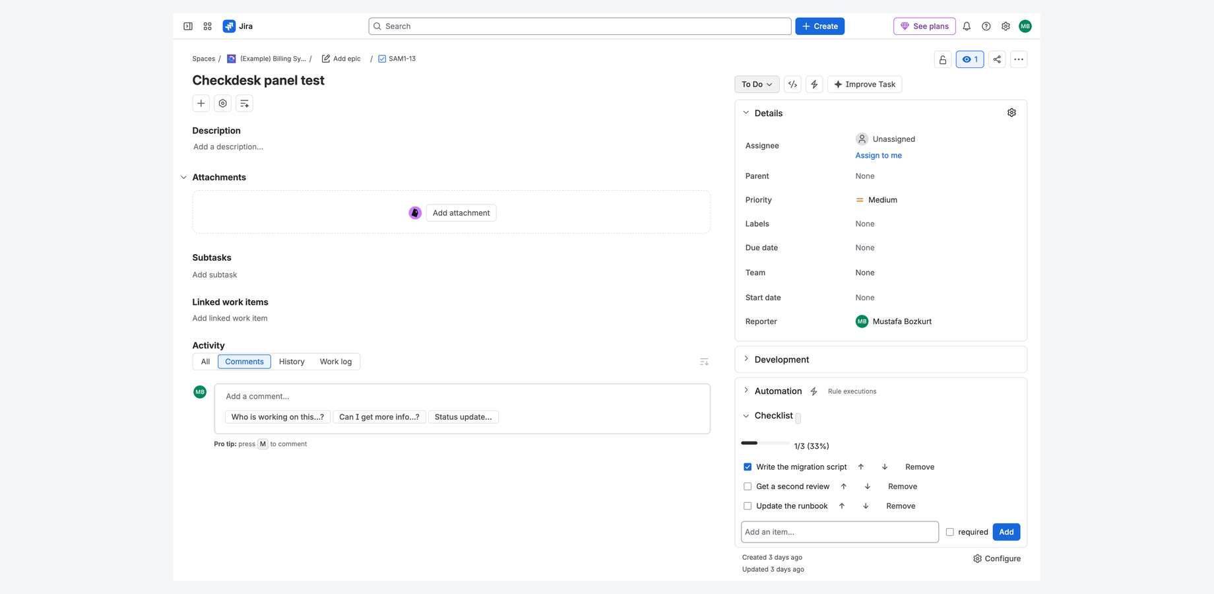Focus the 'Add an item...' field
The width and height of the screenshot is (1214, 594).
tap(840, 532)
